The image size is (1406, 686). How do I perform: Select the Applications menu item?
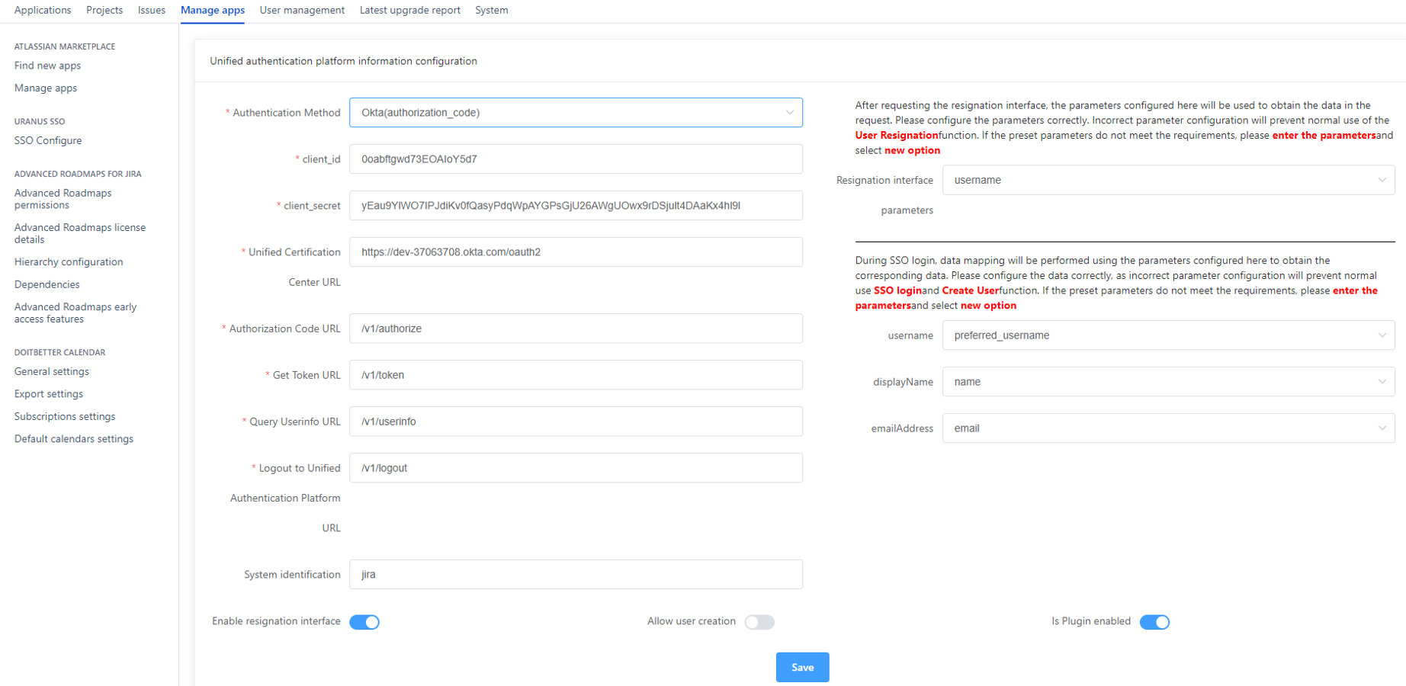[x=42, y=10]
